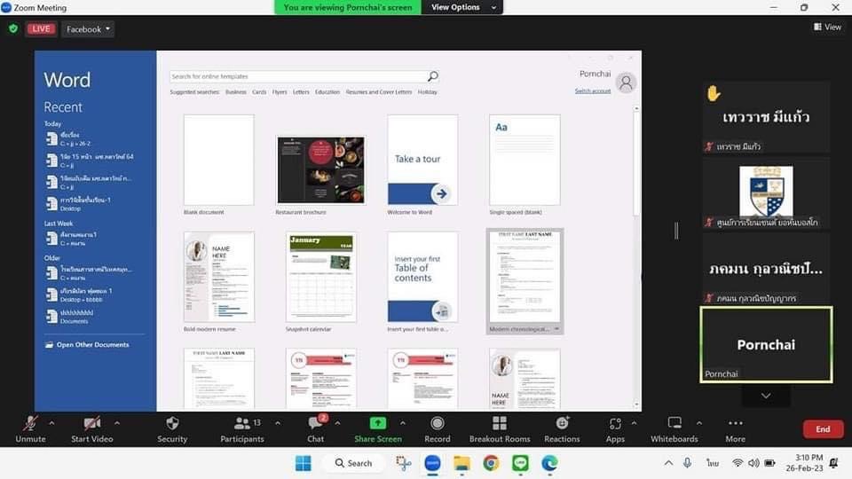The image size is (852, 479).
Task: Open the More options menu
Action: (735, 424)
